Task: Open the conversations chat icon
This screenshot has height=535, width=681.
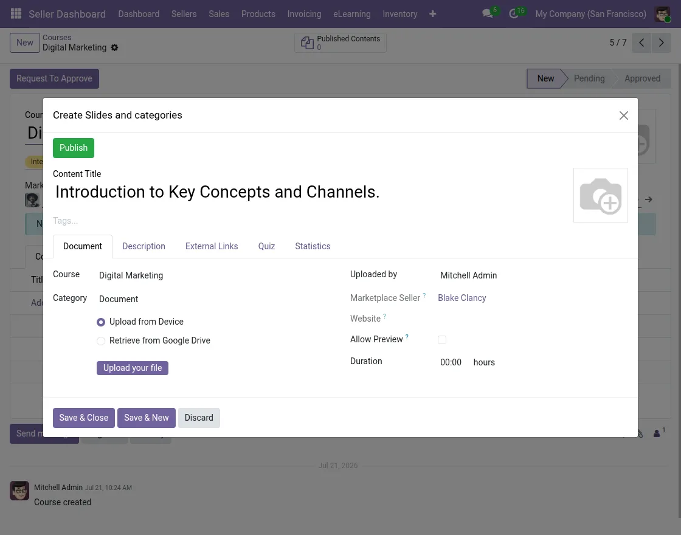Action: click(x=488, y=14)
